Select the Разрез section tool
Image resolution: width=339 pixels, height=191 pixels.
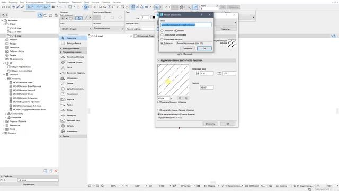click(73, 105)
